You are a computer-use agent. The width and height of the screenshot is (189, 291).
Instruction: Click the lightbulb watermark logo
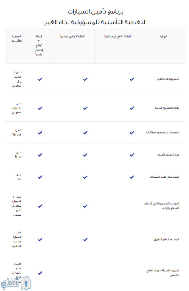(x=26, y=283)
